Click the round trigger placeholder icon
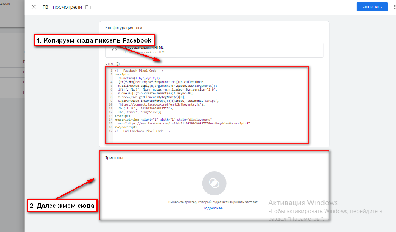This screenshot has width=396, height=232. tap(214, 184)
